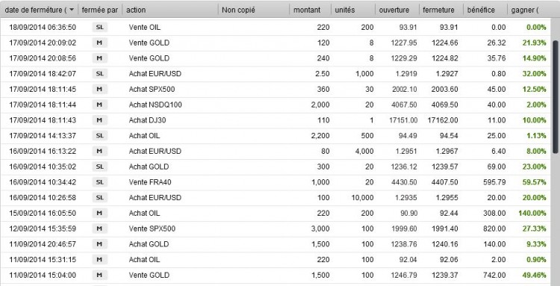Click M badge beside Achat SPX500

tap(99, 90)
